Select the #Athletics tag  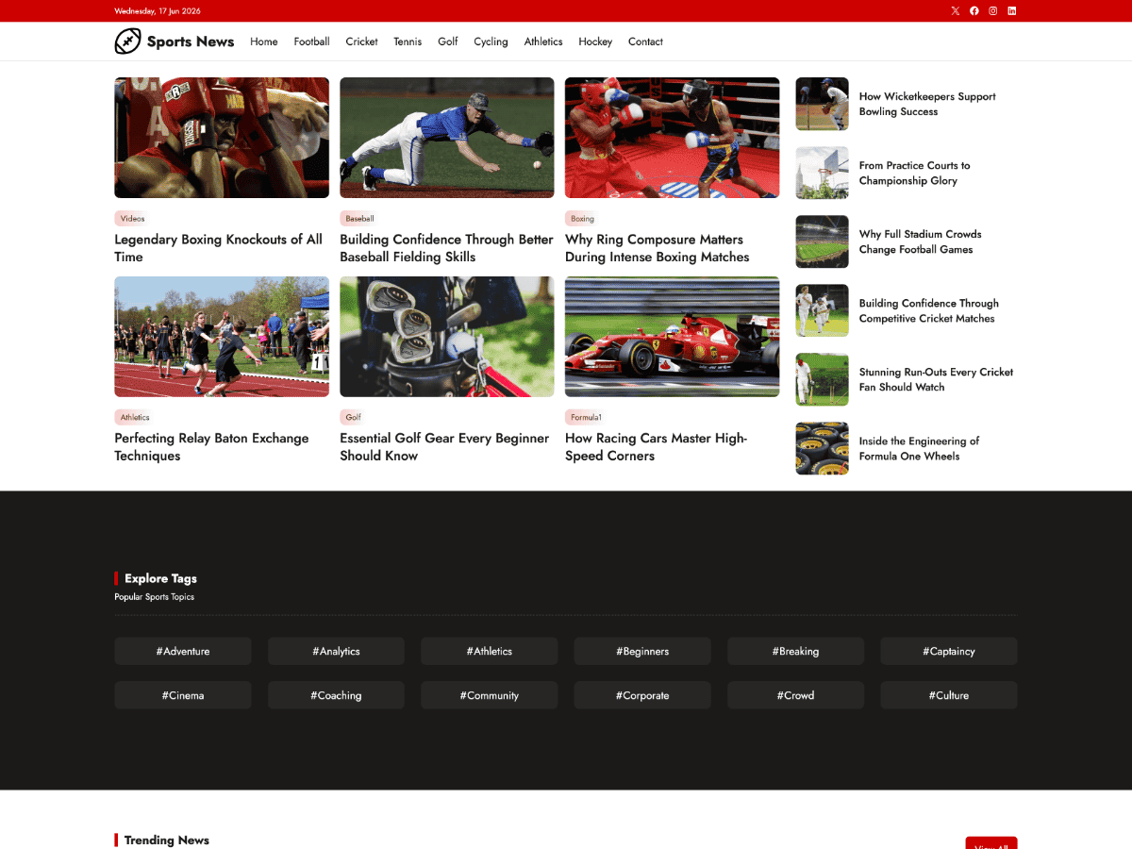click(490, 651)
